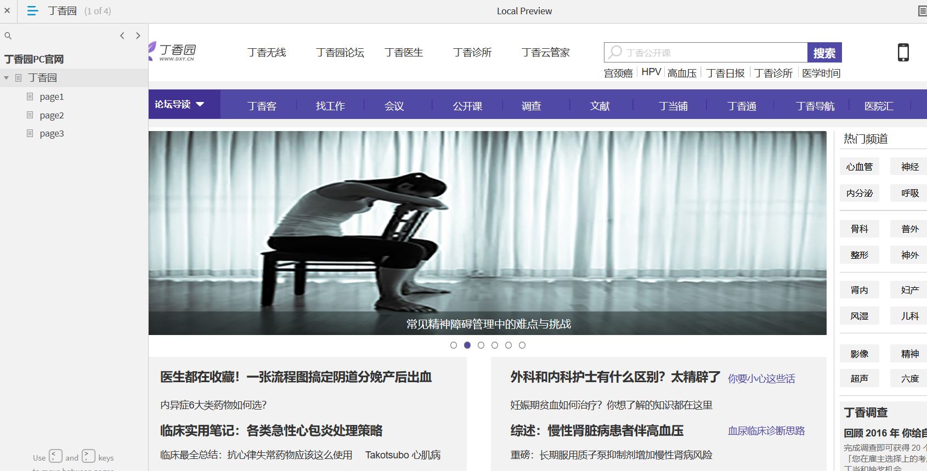This screenshot has width=927, height=471.
Task: Open the 丁香医生 top nav link
Action: [404, 52]
